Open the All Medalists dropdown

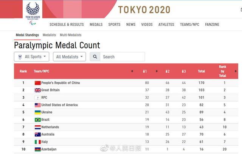(x=70, y=57)
